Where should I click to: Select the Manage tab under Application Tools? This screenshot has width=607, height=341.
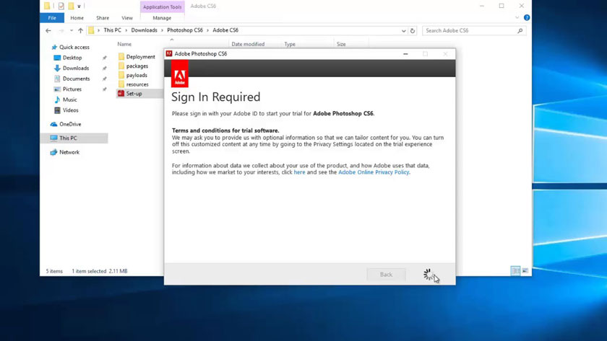coord(162,18)
